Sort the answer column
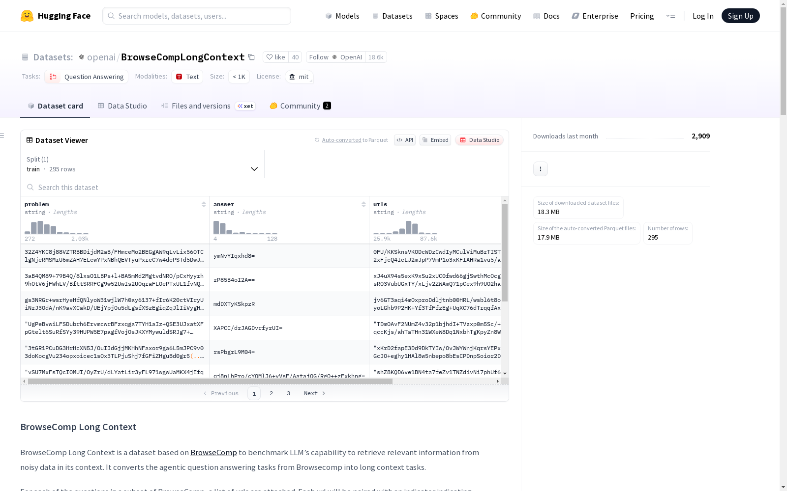Viewport: 787px width, 491px height. 363,204
